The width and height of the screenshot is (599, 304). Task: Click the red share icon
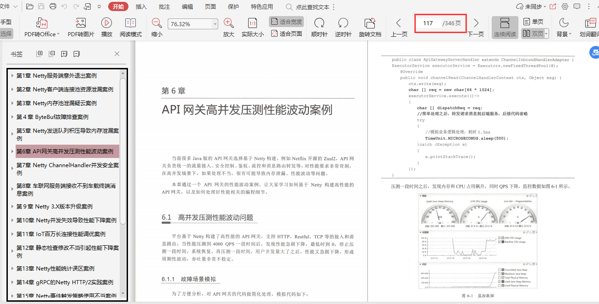pos(553,7)
